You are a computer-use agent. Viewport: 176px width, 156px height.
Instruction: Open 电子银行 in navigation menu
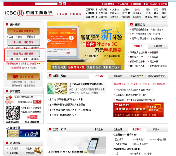point(103,9)
